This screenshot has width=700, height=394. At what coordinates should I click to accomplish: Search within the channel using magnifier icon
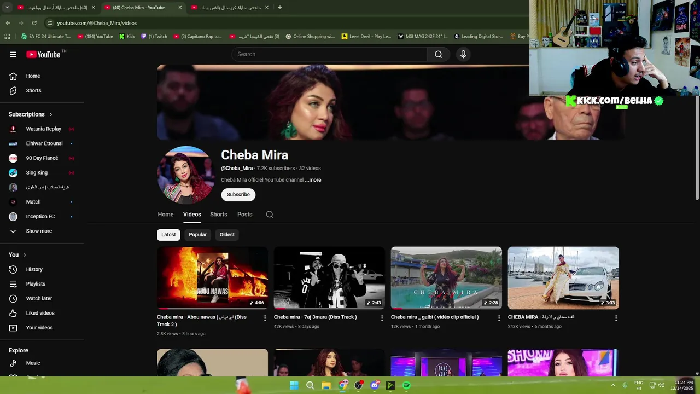click(x=270, y=215)
